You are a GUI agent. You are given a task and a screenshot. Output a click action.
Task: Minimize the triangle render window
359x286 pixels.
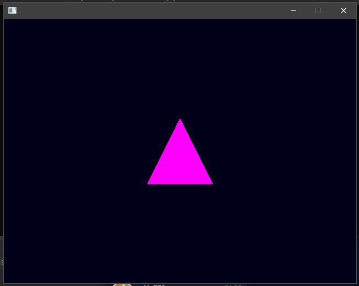coord(293,10)
